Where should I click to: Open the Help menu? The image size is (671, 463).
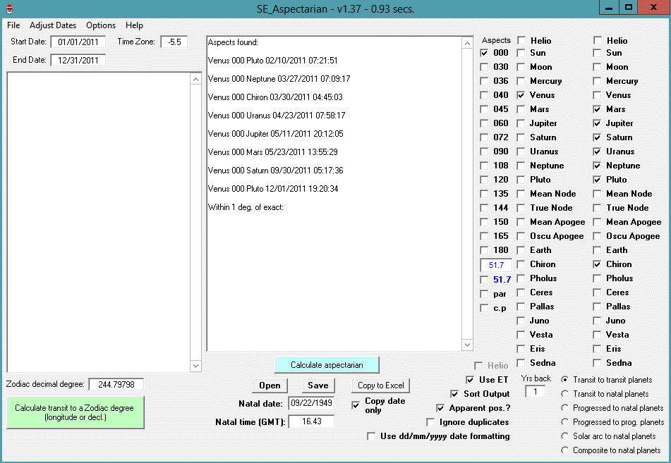[134, 25]
